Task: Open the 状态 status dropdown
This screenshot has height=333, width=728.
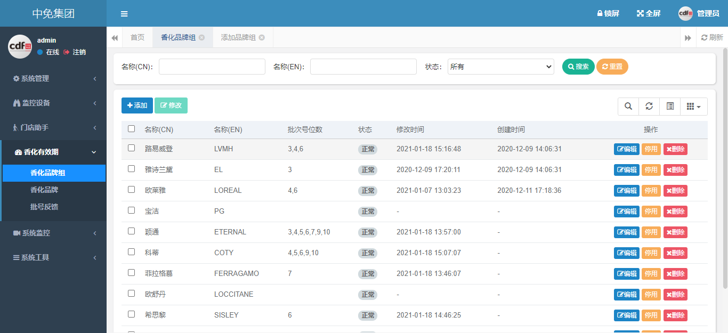Action: pyautogui.click(x=500, y=67)
